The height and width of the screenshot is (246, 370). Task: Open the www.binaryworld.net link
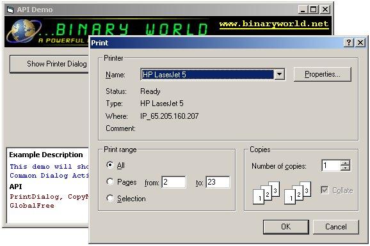click(x=274, y=24)
